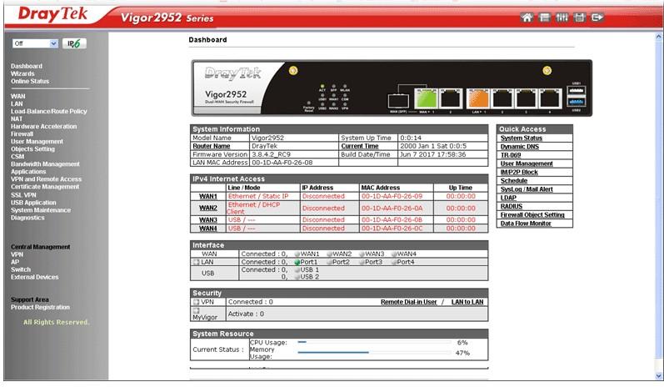Click USB ports on router image

576,96
